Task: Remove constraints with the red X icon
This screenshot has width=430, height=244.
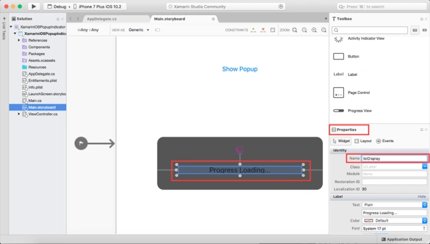Action: pos(263,30)
